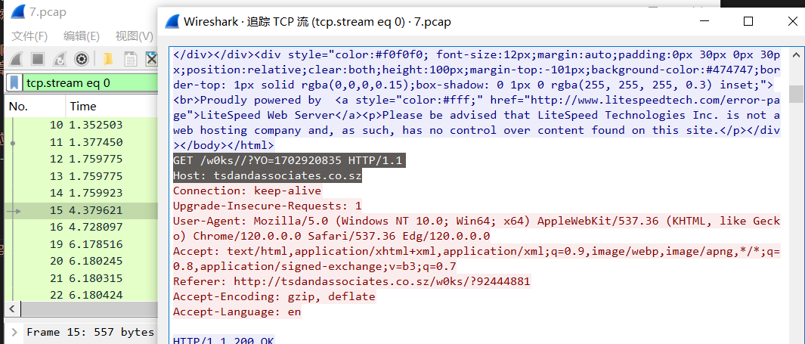The height and width of the screenshot is (344, 805).
Task: Click packet list horizontal scroll left arrow
Action: (x=11, y=309)
